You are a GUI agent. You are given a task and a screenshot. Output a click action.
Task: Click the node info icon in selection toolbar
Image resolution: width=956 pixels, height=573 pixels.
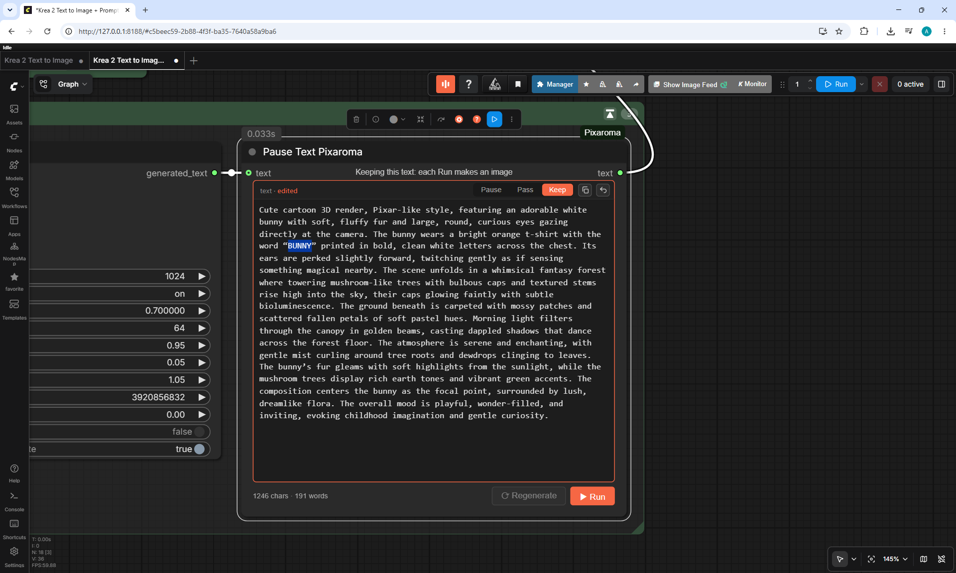coord(376,119)
